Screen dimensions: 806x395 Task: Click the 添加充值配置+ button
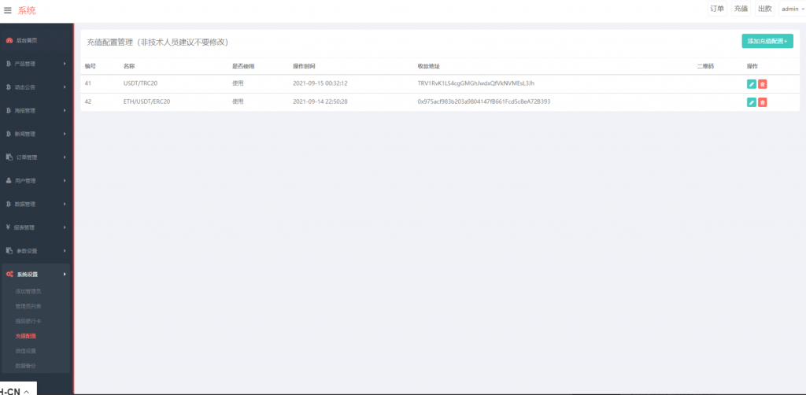[767, 41]
